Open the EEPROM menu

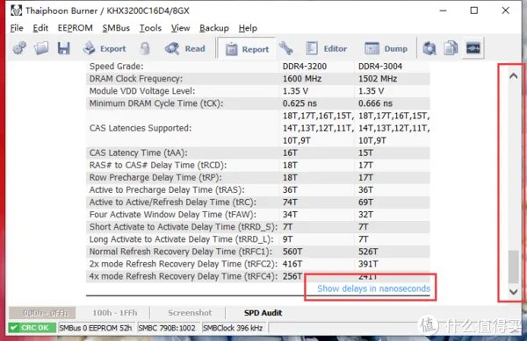click(x=76, y=28)
